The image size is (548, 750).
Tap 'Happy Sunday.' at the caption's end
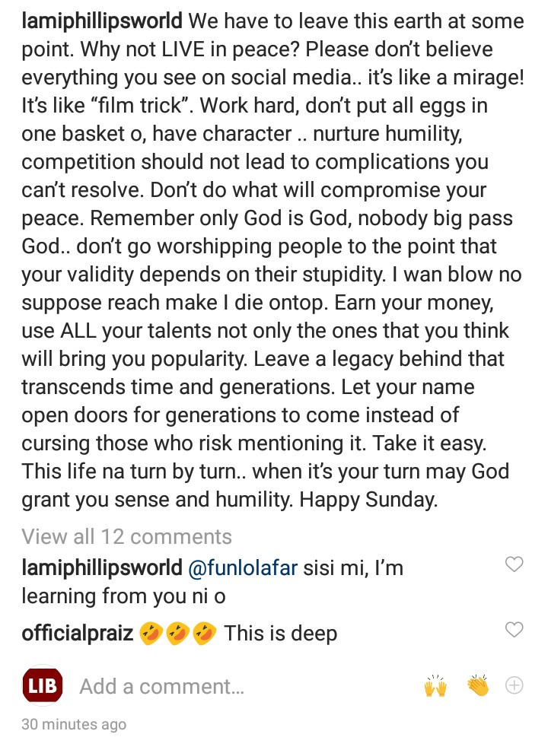click(368, 499)
